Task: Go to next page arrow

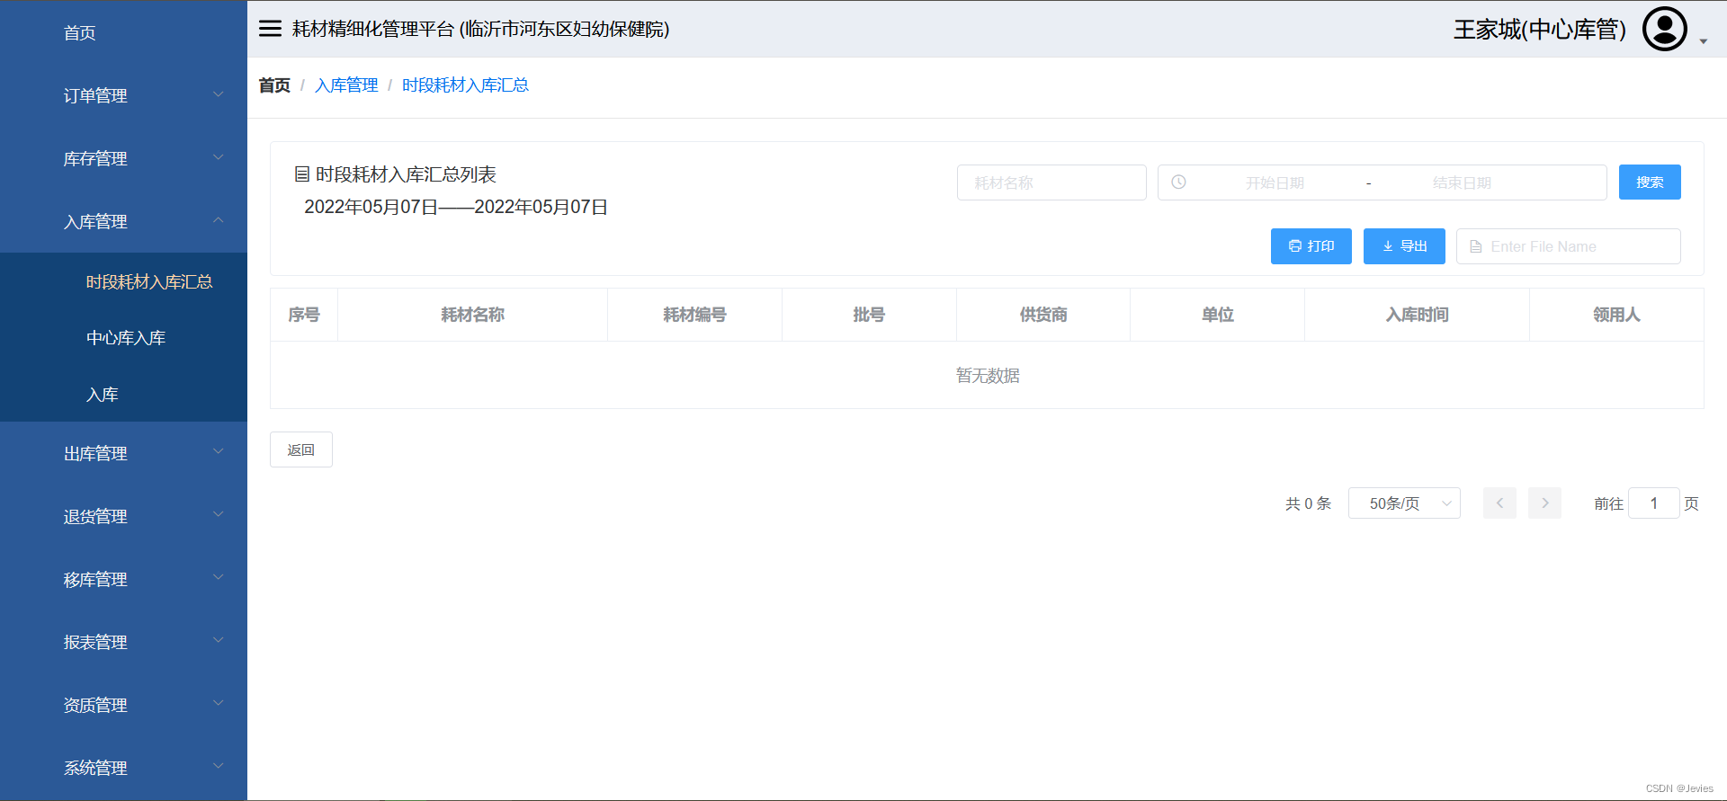Action: pyautogui.click(x=1544, y=503)
